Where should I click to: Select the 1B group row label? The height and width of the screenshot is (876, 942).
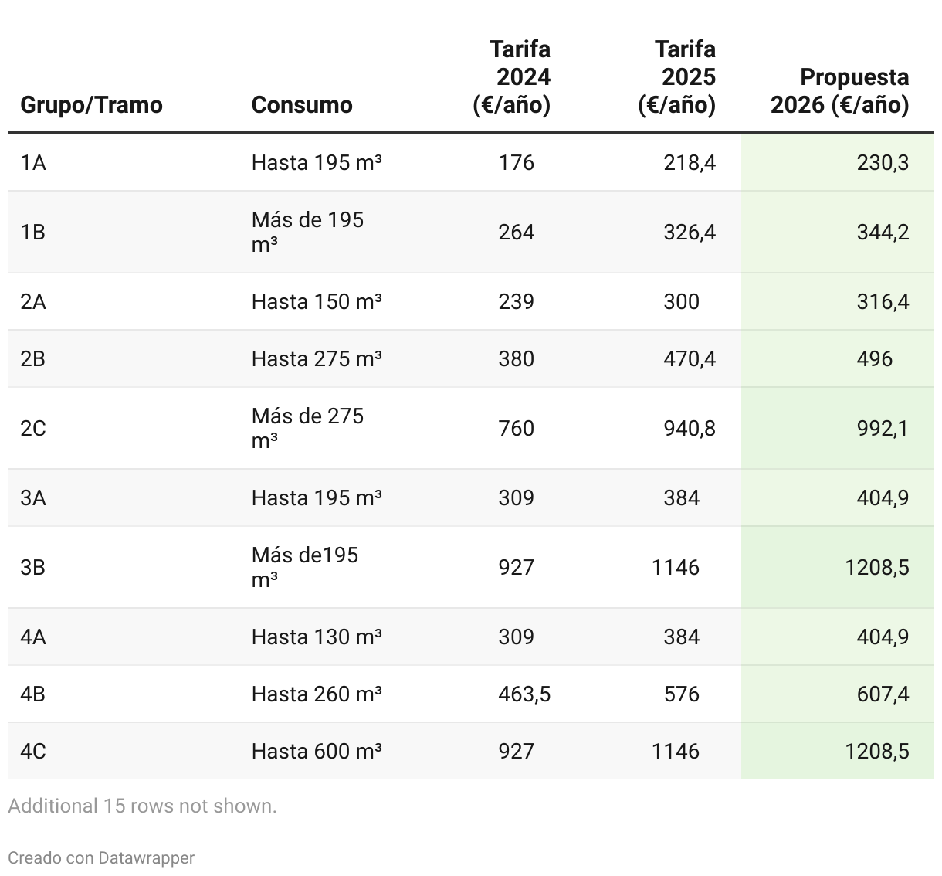tap(33, 233)
